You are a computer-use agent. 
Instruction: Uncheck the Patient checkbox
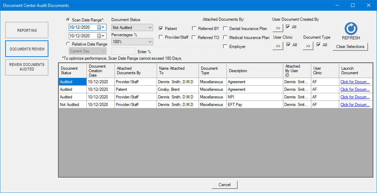click(x=161, y=29)
